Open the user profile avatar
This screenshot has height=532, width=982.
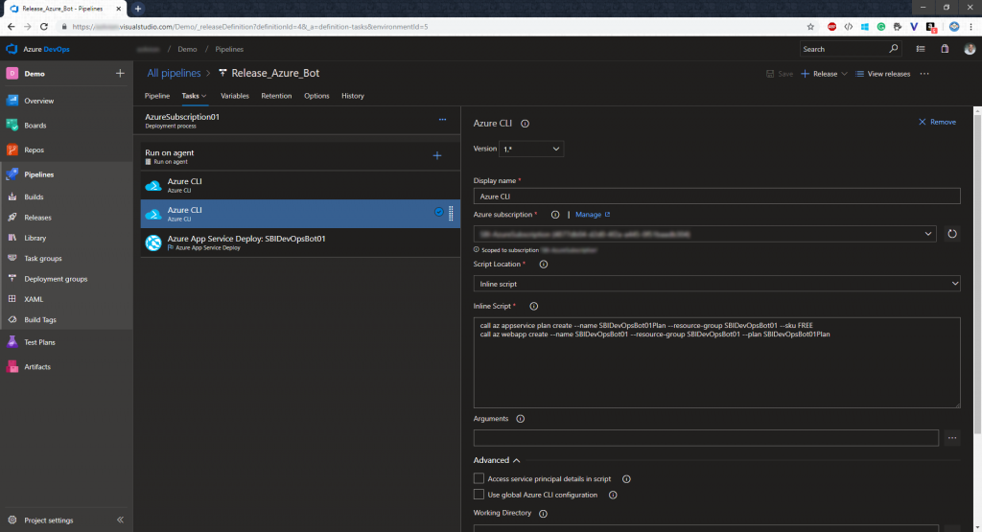point(970,49)
